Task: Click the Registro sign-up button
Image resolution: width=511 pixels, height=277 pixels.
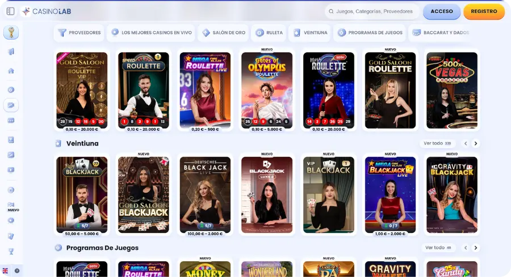Action: click(484, 11)
